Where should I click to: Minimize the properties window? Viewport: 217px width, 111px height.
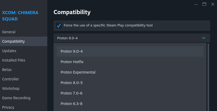point(196,4)
